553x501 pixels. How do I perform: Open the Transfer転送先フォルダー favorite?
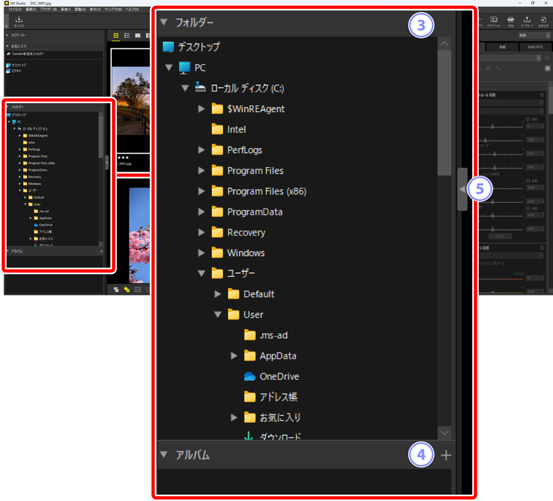point(28,54)
